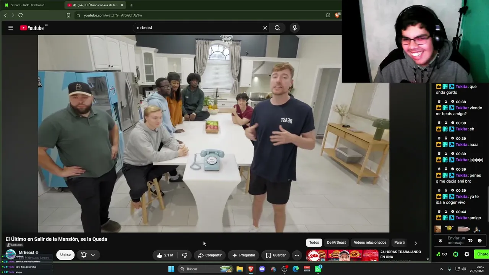This screenshot has width=489, height=275.
Task: Save the video with Guardar
Action: (x=276, y=255)
